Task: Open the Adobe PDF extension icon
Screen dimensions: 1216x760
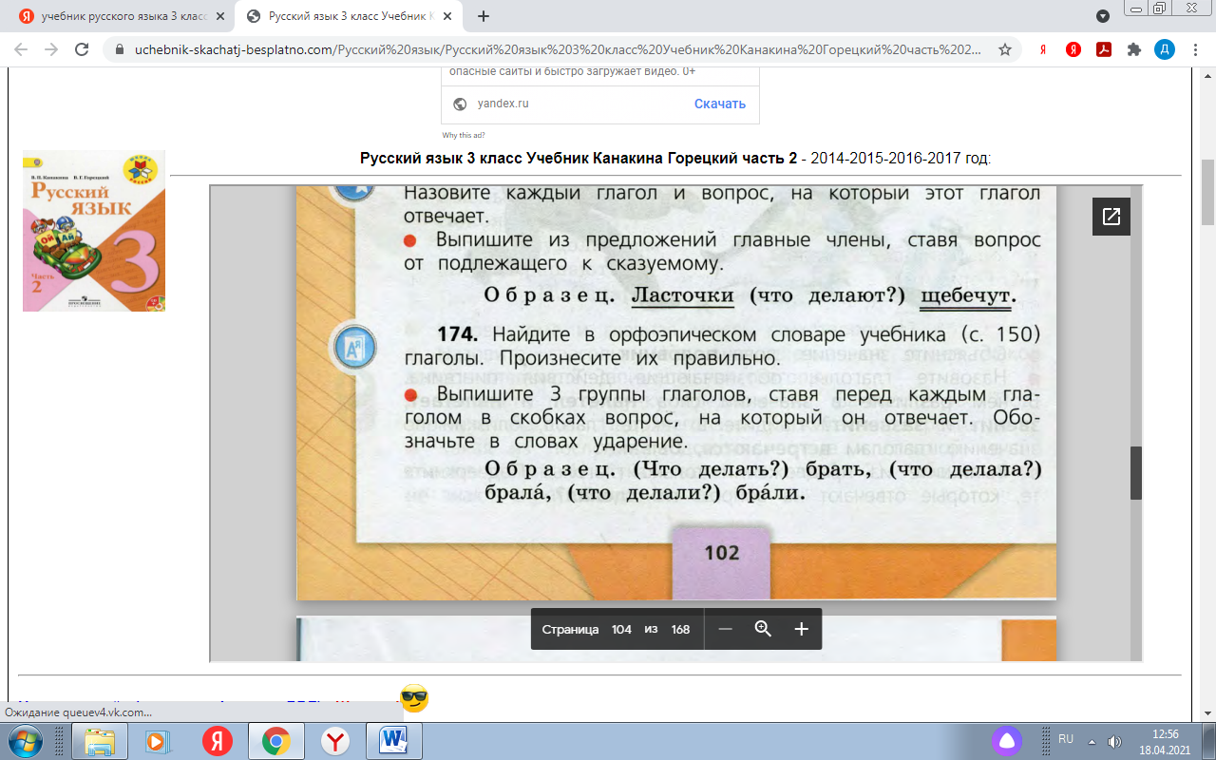Action: tap(1103, 49)
